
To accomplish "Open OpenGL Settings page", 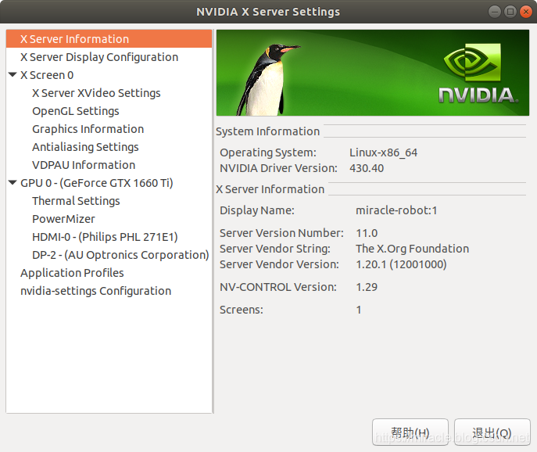I will point(109,111).
